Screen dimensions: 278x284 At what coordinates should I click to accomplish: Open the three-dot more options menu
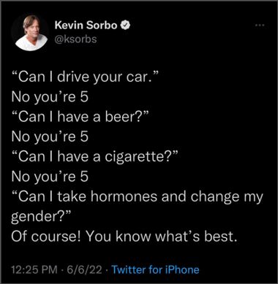pyautogui.click(x=260, y=25)
